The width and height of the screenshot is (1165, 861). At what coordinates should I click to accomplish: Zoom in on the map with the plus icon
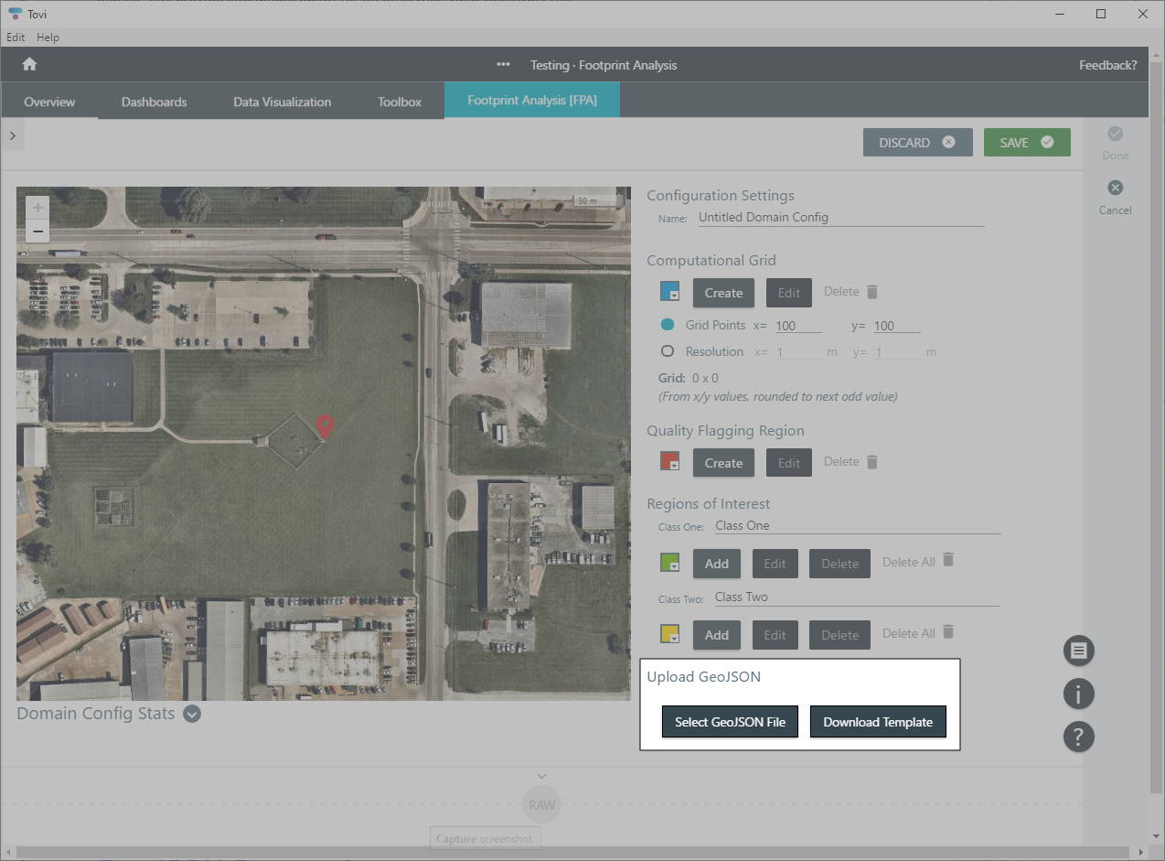point(37,207)
